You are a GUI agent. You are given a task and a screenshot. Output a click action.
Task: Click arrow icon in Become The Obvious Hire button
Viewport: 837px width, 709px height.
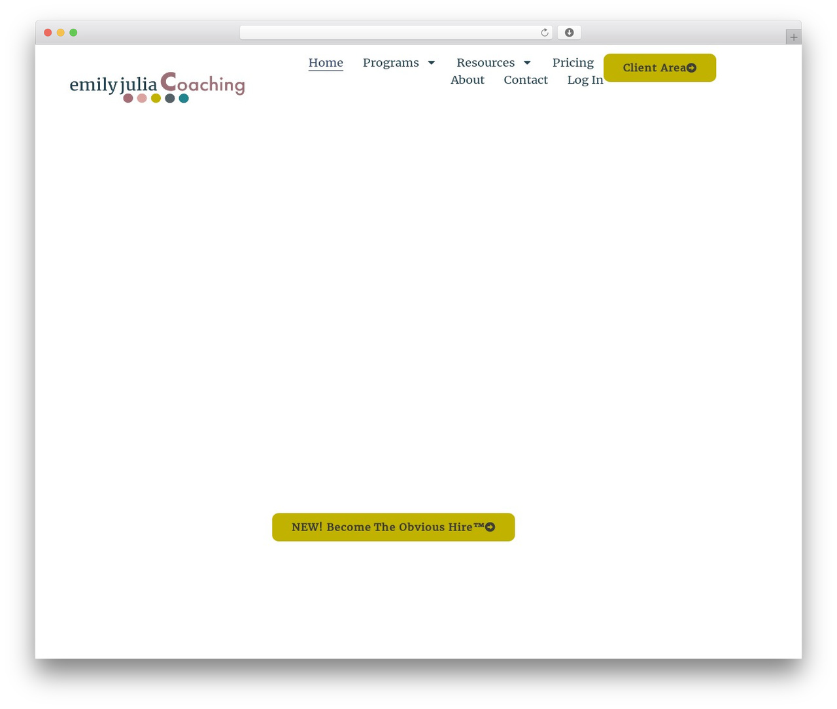(x=490, y=527)
